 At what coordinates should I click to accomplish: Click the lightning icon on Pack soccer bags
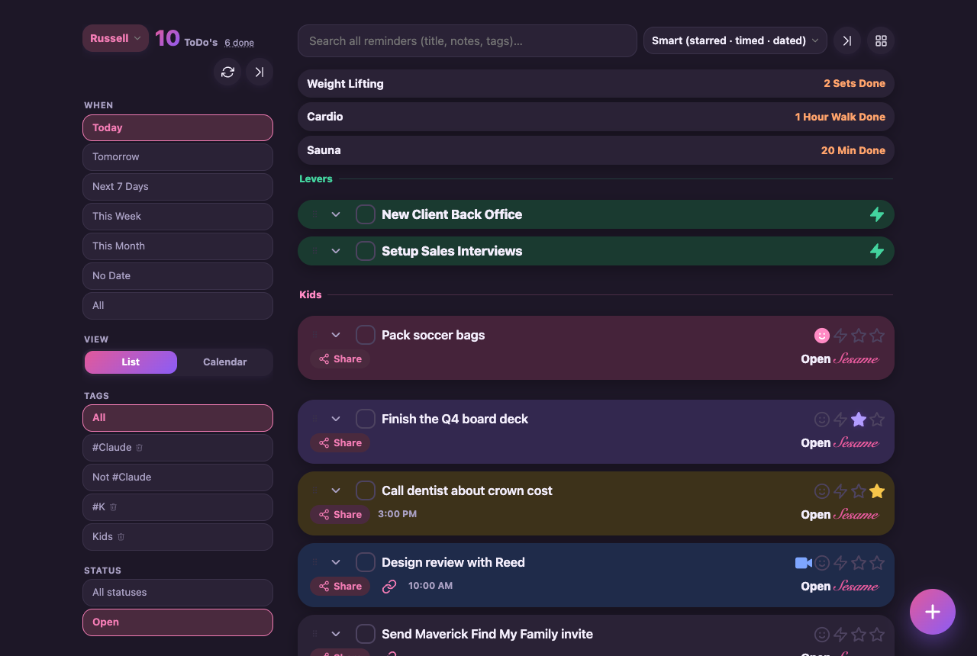[x=840, y=336]
